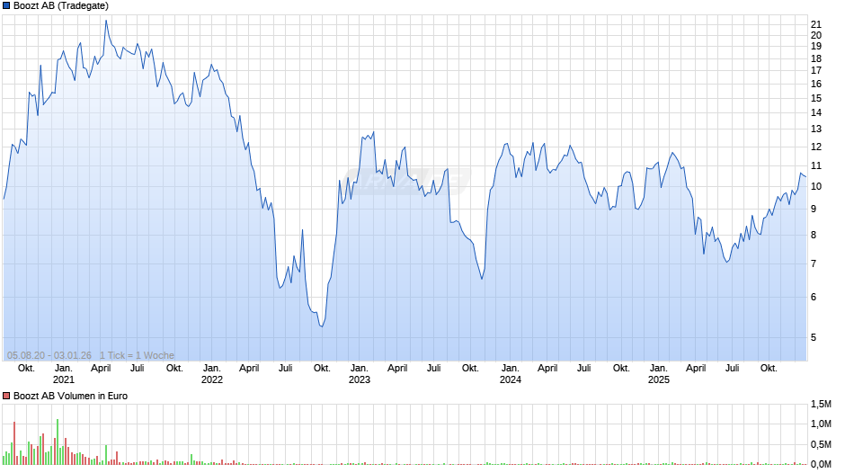Click the price axis label 13
The image size is (845, 473).
tap(816, 129)
